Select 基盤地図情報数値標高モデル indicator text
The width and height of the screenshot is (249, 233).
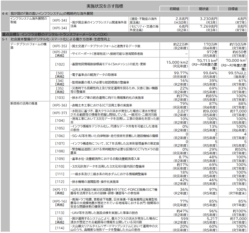click(x=108, y=64)
